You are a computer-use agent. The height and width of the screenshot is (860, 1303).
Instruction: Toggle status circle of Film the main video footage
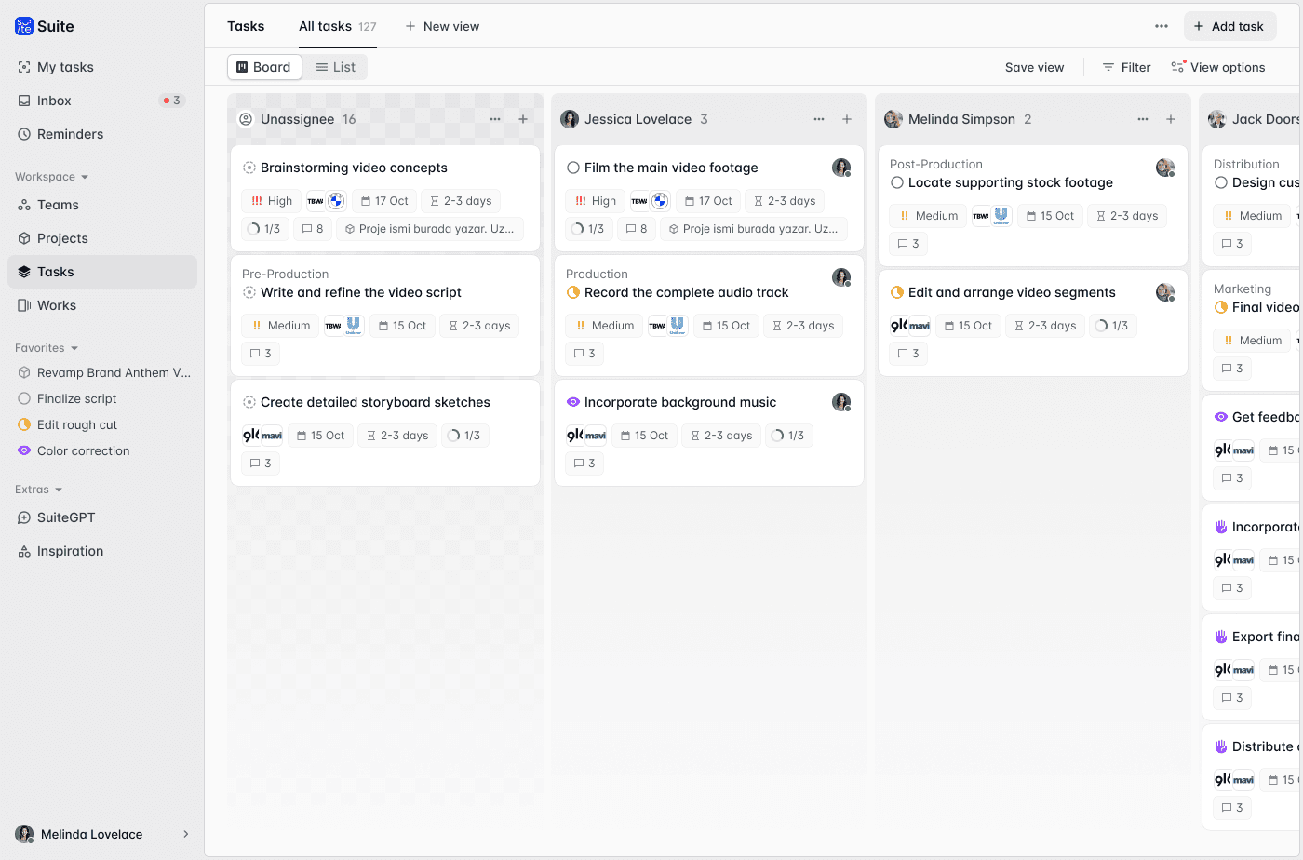[573, 168]
